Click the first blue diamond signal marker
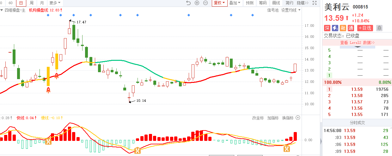This screenshot has height=156, width=392. click(48, 15)
